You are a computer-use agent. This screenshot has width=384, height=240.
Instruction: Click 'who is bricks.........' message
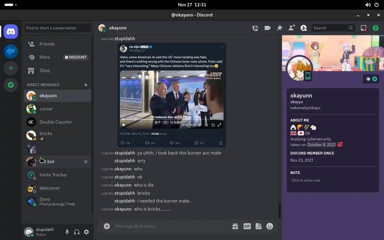pos(152,209)
